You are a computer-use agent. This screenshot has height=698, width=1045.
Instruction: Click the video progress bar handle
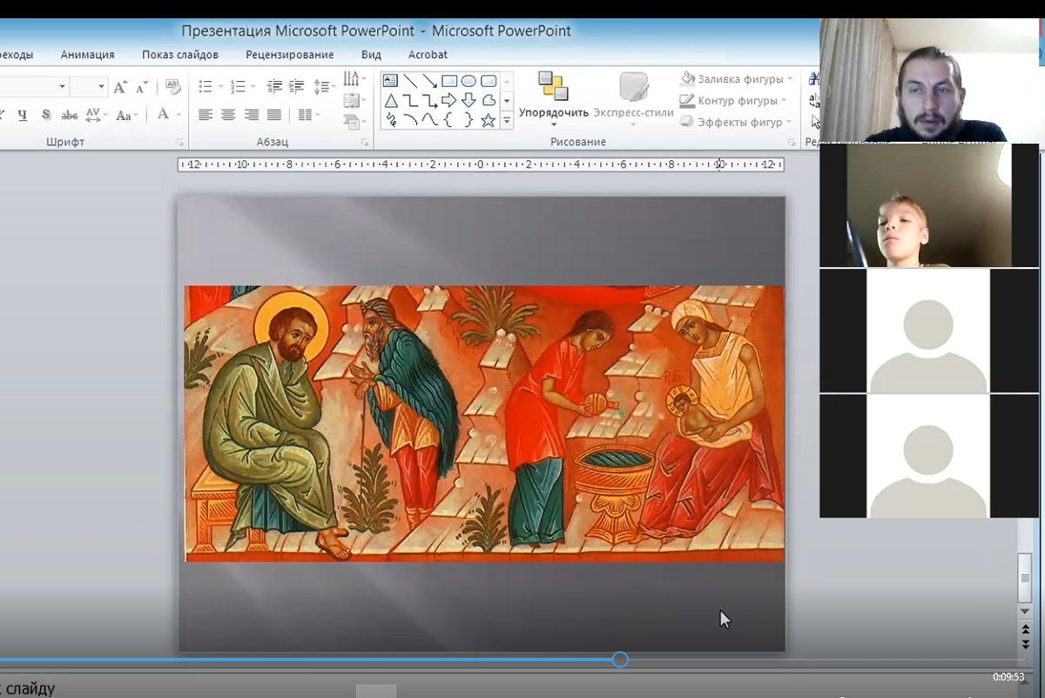click(x=620, y=660)
